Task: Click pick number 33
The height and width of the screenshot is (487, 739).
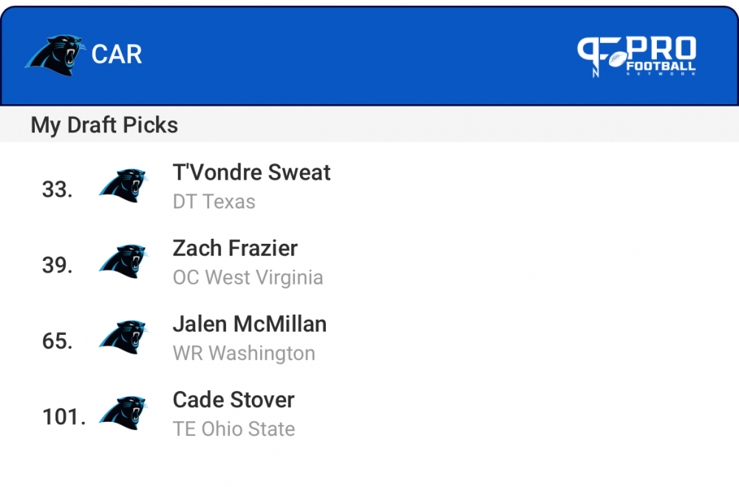Action: (x=57, y=190)
